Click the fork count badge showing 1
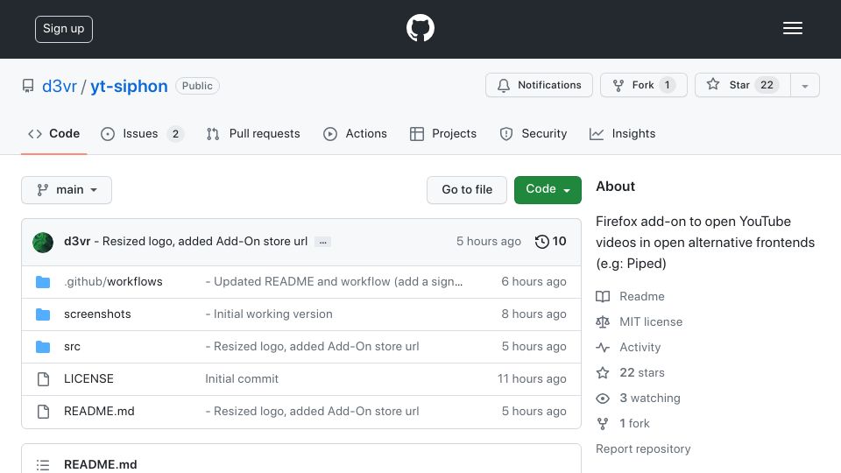The image size is (841, 473). point(668,85)
